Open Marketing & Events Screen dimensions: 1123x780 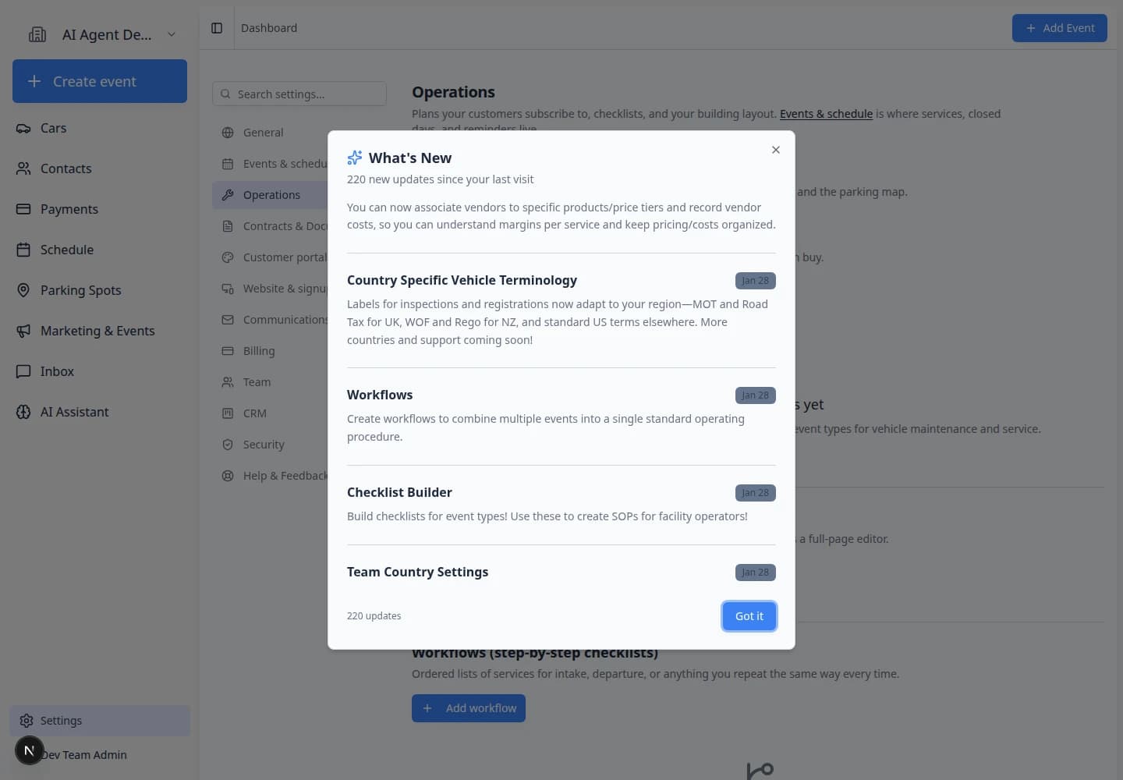tap(100, 331)
